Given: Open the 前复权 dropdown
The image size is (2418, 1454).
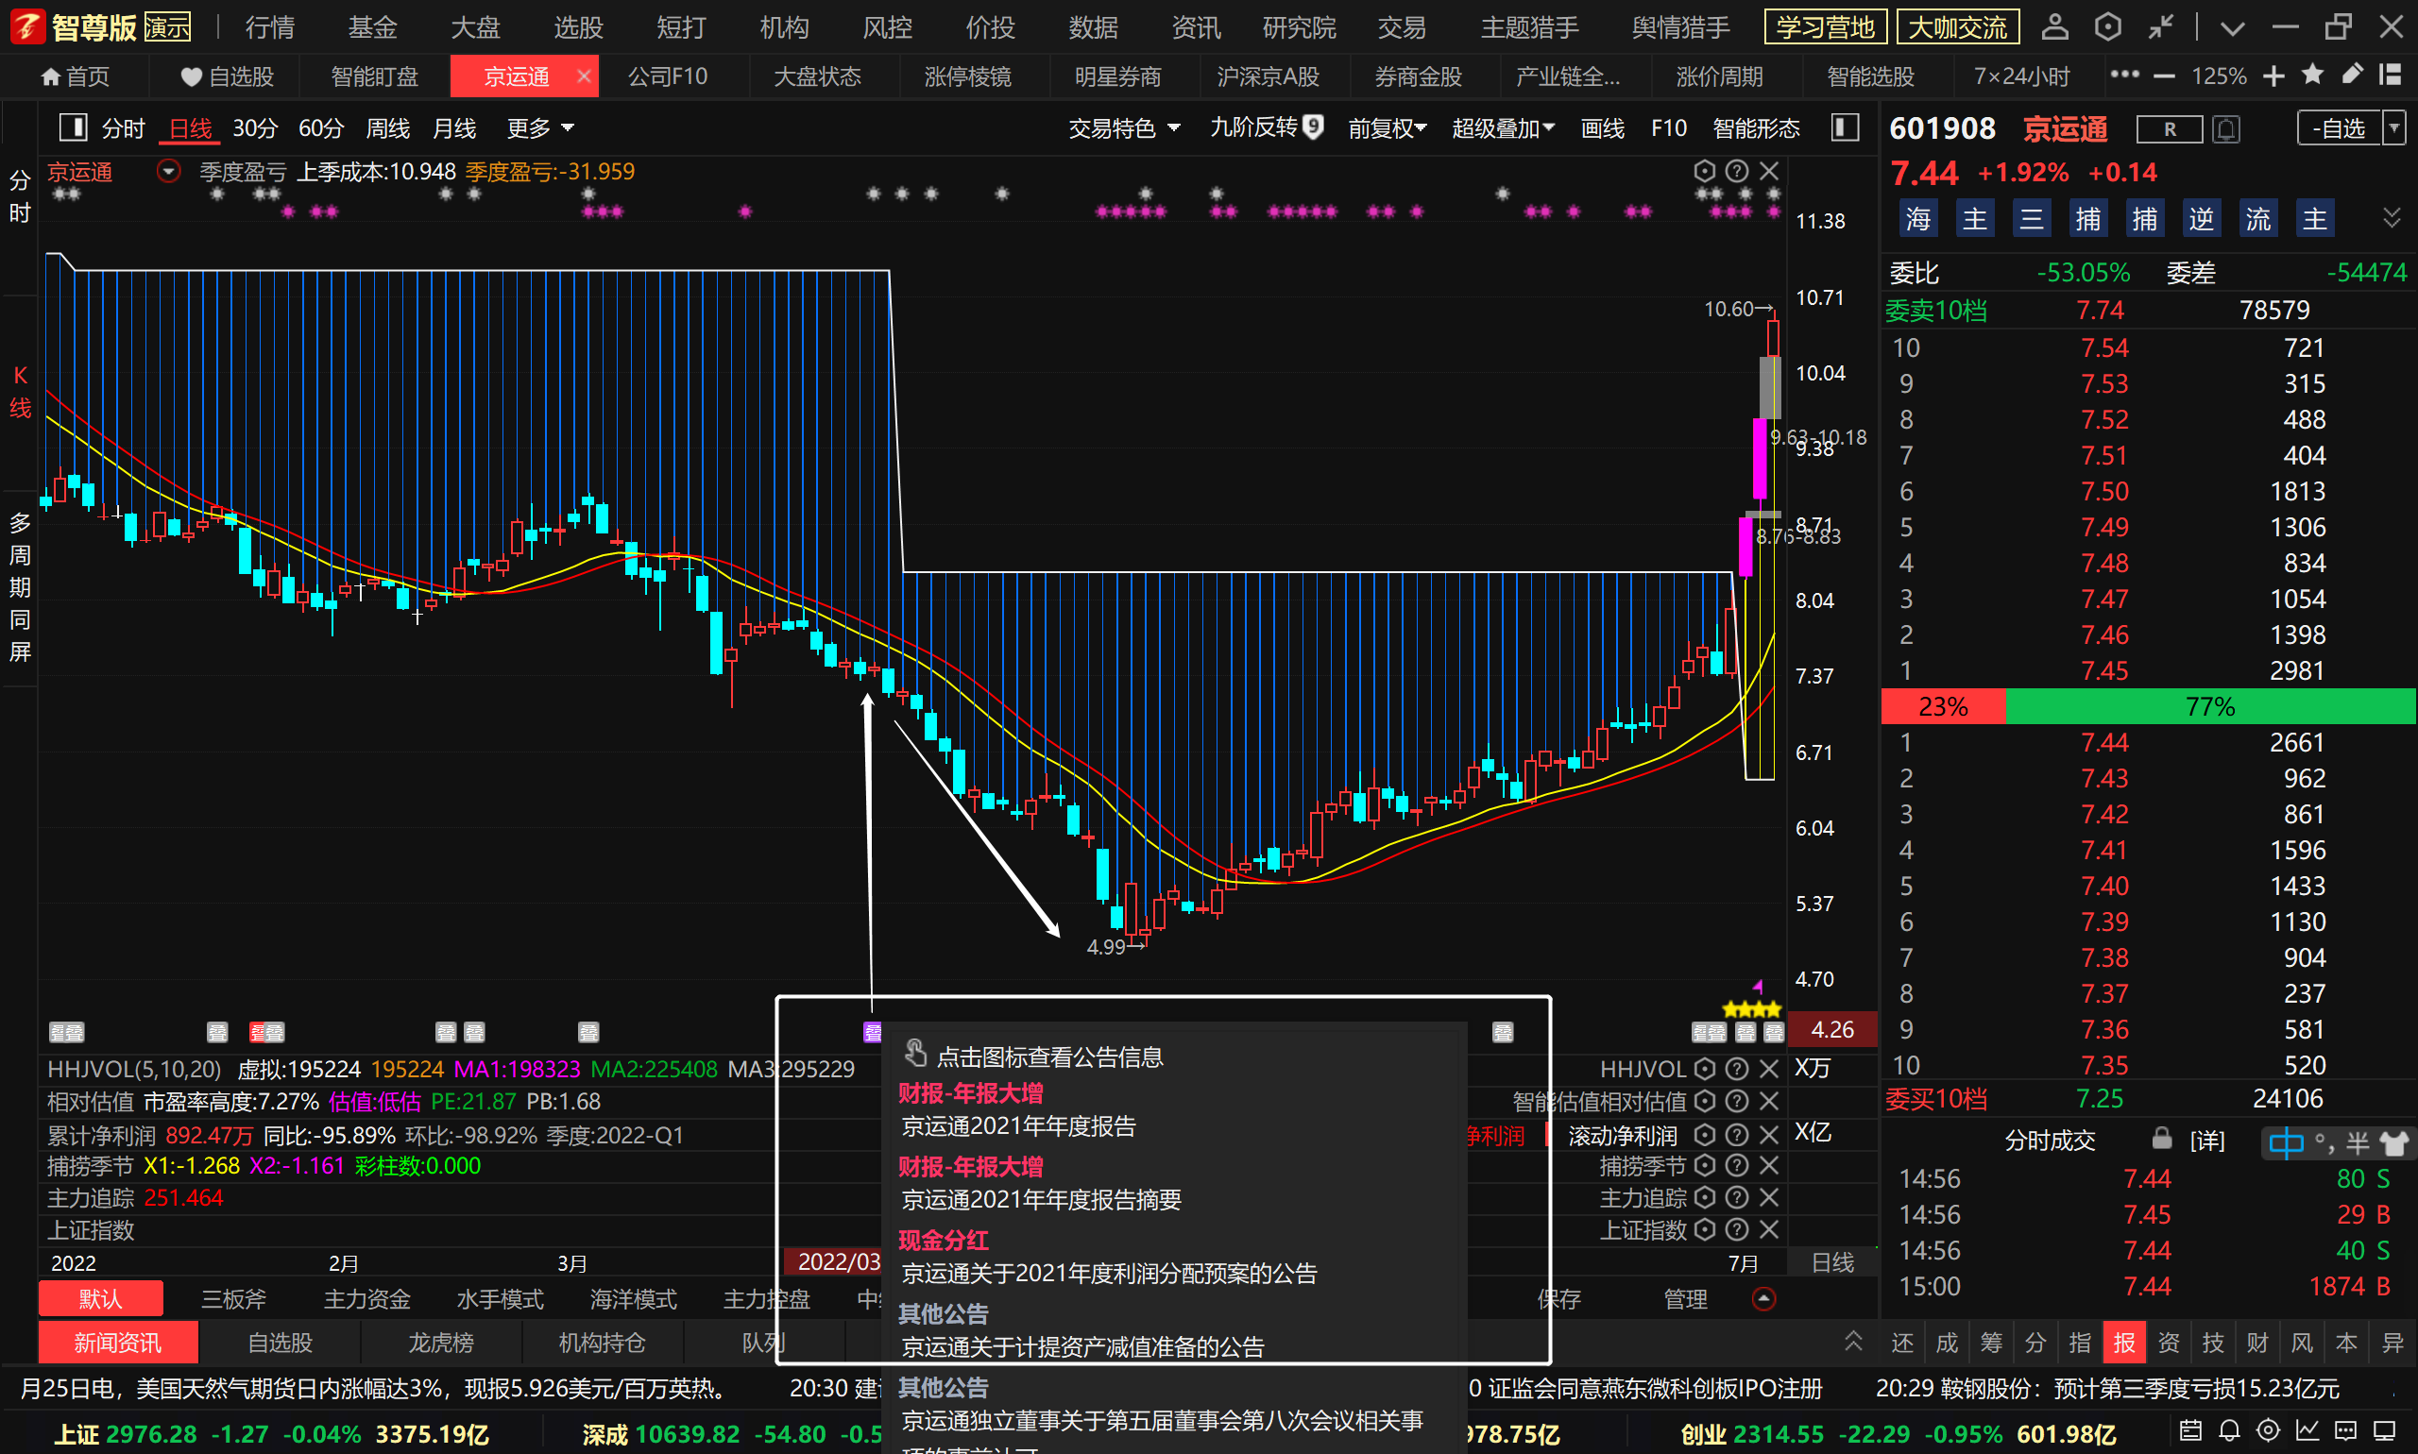Looking at the screenshot, I should [1387, 128].
